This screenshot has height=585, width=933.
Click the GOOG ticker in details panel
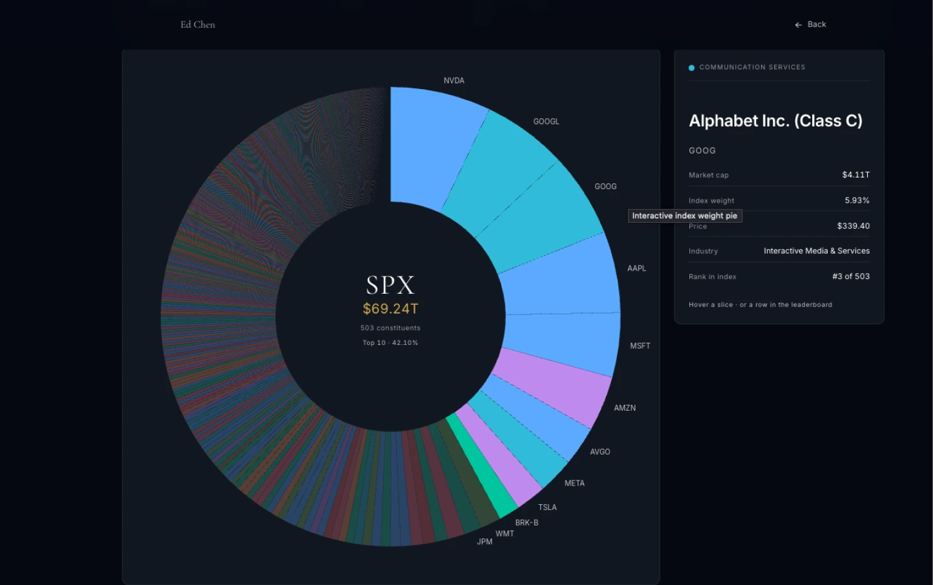702,150
